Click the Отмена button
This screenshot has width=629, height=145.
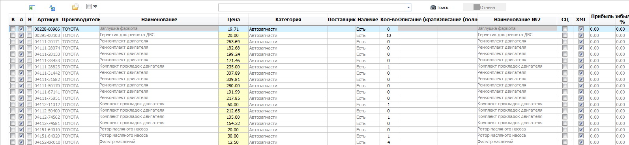pos(485,7)
